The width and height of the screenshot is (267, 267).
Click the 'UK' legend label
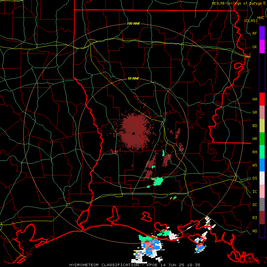coord(255,47)
